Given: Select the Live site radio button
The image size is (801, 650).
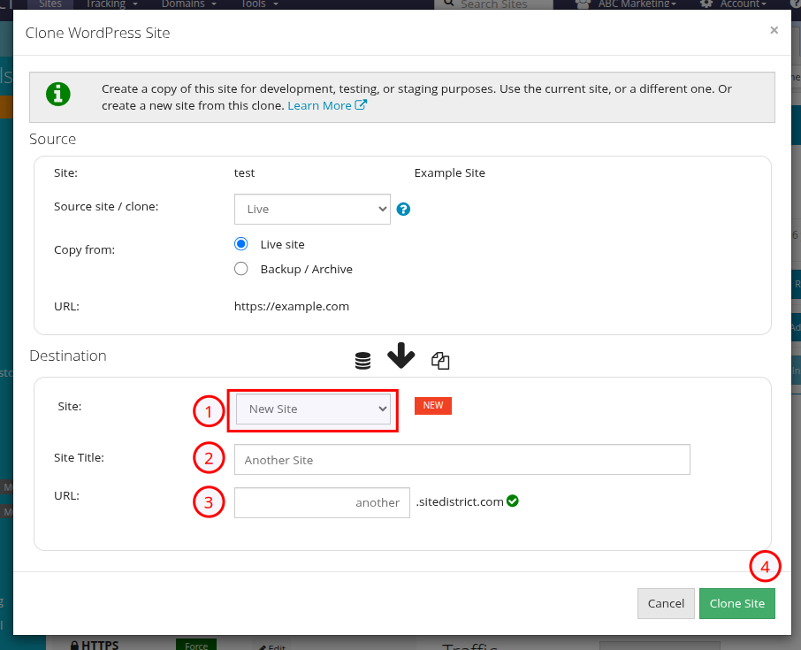Looking at the screenshot, I should 240,244.
